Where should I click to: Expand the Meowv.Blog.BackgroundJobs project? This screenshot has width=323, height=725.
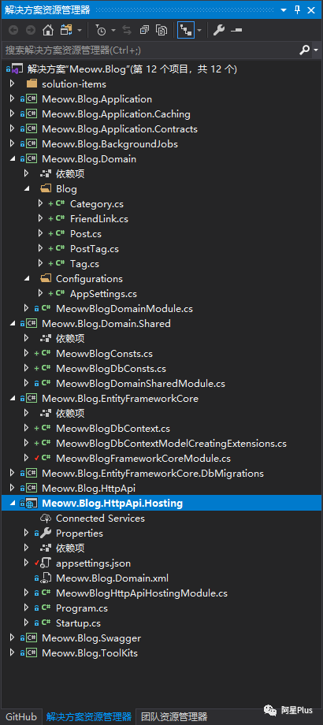[x=12, y=143]
